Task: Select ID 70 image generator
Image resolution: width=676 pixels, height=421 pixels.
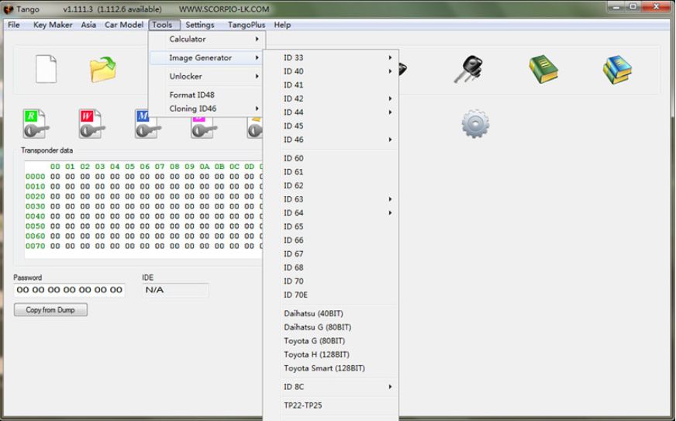Action: (331, 281)
